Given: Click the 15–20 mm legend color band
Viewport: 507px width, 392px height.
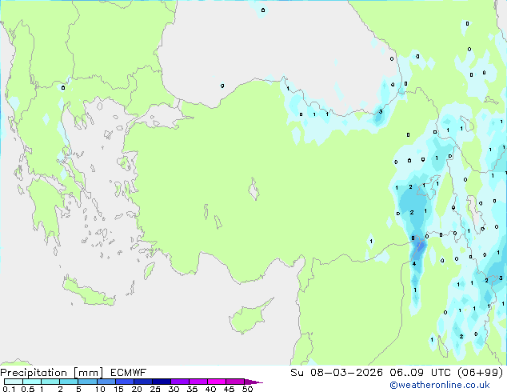Looking at the screenshot, I should tap(124, 382).
